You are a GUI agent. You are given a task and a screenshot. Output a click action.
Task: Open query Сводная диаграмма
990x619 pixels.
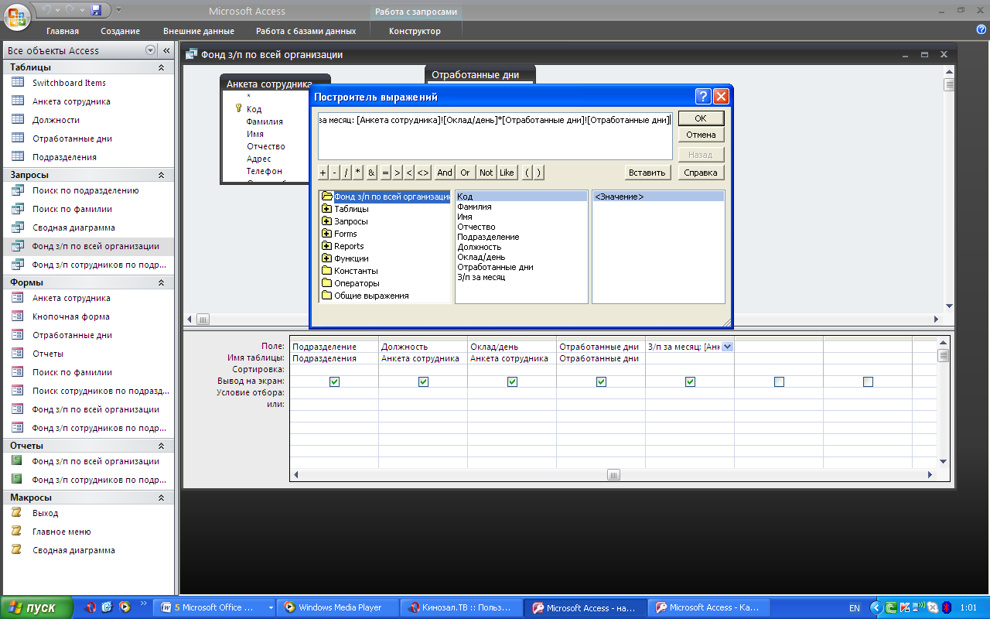[73, 227]
